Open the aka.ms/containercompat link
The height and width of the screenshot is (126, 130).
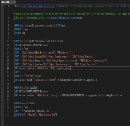coord(66,18)
